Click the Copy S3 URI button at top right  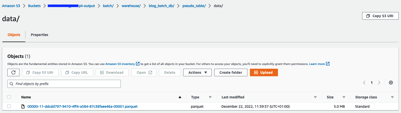380,16
